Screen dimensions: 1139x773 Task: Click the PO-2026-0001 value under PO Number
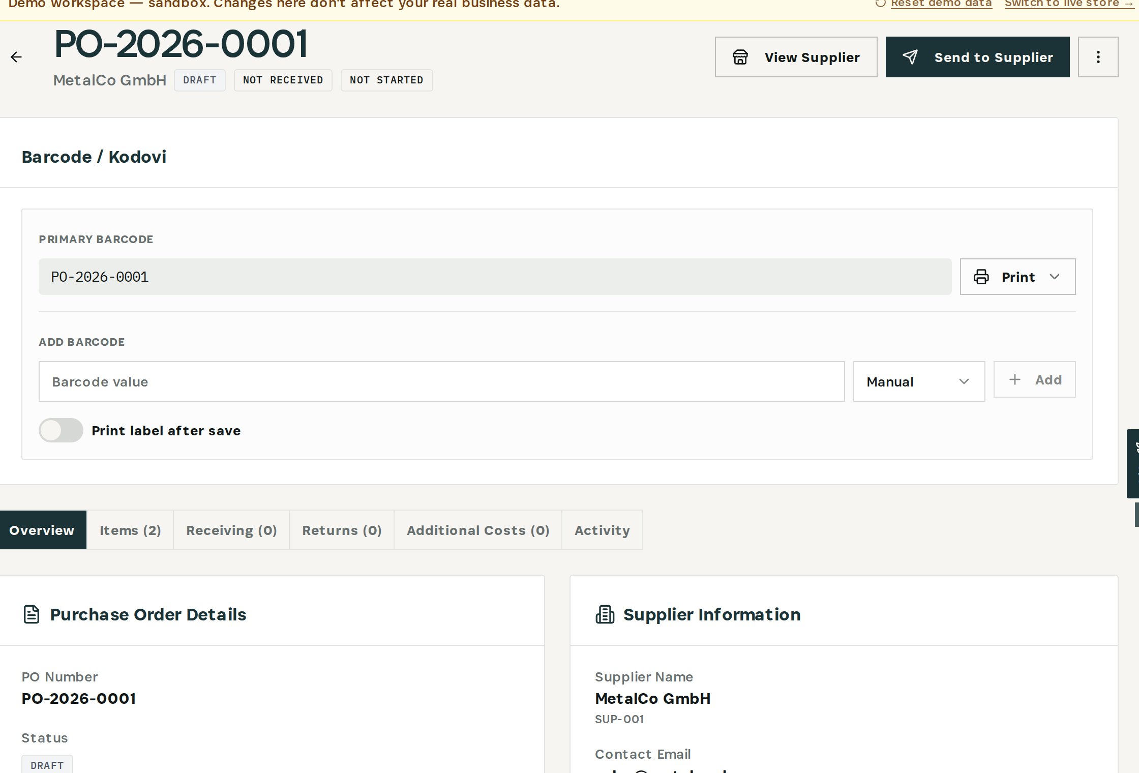pyautogui.click(x=79, y=698)
